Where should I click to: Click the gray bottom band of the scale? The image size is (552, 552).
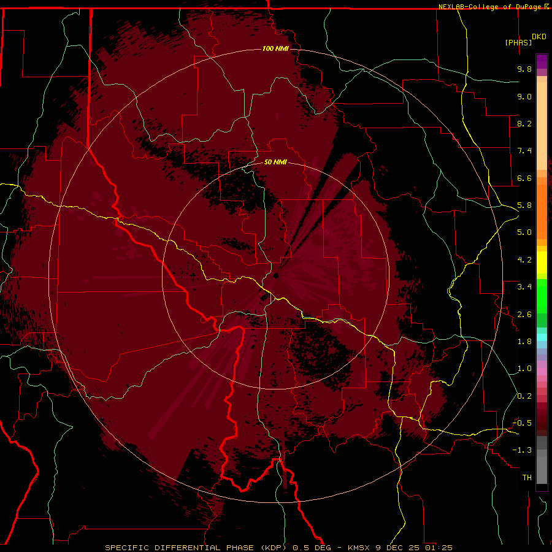542,467
